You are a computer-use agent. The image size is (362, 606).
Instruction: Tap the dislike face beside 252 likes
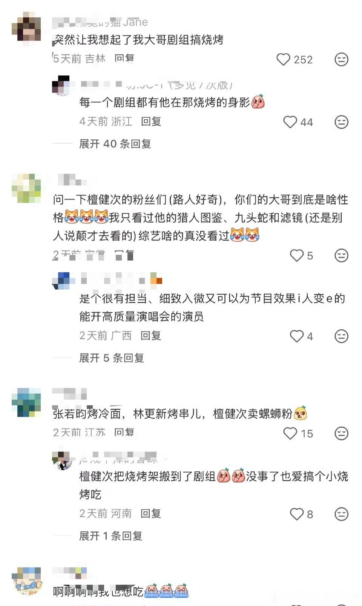coord(341,60)
